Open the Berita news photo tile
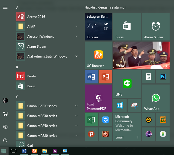Screen dimensions: 174x155 click(x=141, y=55)
